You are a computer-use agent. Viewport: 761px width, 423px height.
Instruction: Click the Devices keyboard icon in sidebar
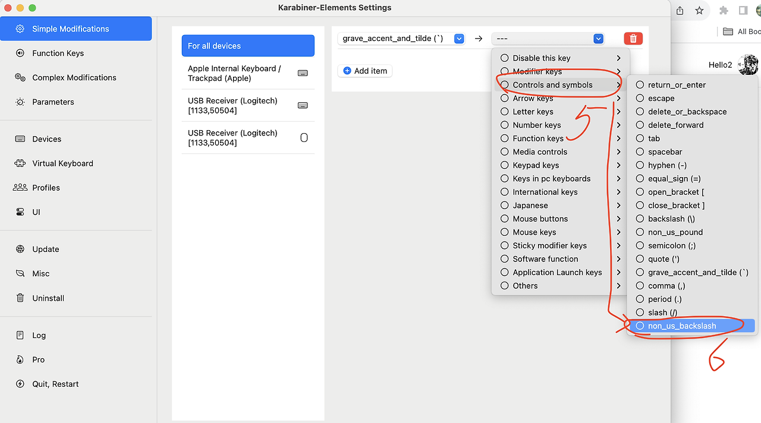point(20,139)
